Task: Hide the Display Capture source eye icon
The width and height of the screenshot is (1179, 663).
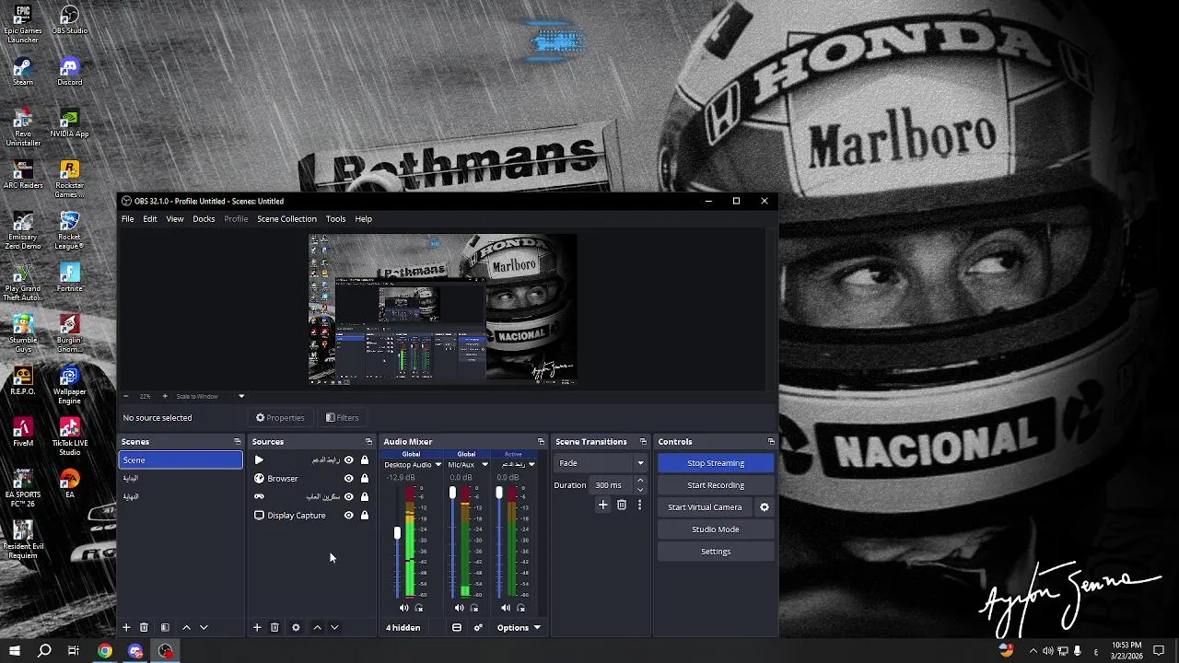Action: click(x=348, y=515)
